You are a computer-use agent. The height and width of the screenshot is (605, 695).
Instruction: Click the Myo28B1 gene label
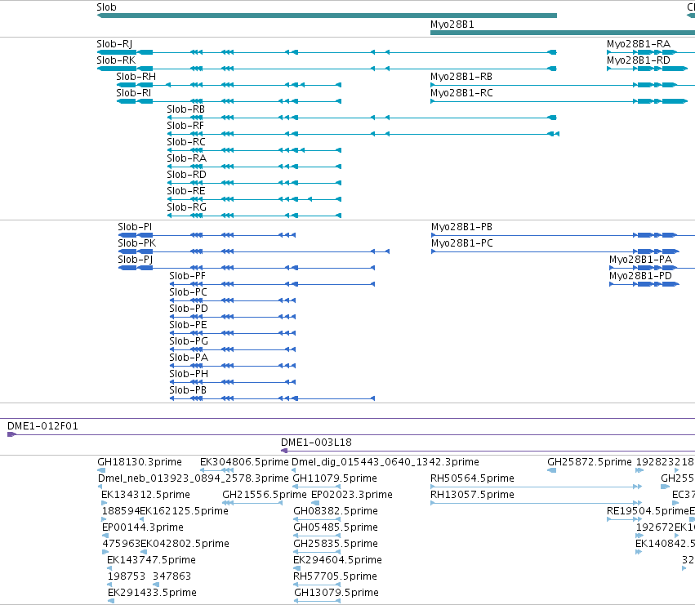click(452, 24)
